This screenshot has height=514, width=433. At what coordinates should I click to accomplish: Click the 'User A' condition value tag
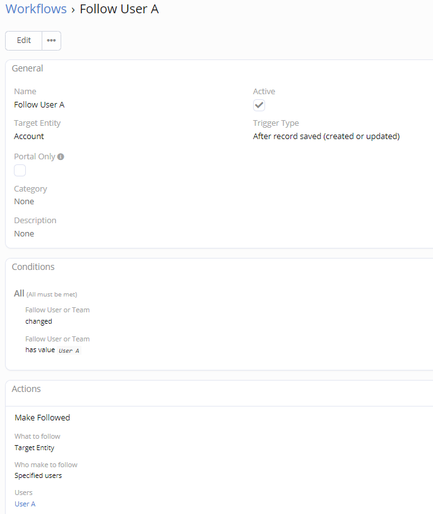(69, 350)
